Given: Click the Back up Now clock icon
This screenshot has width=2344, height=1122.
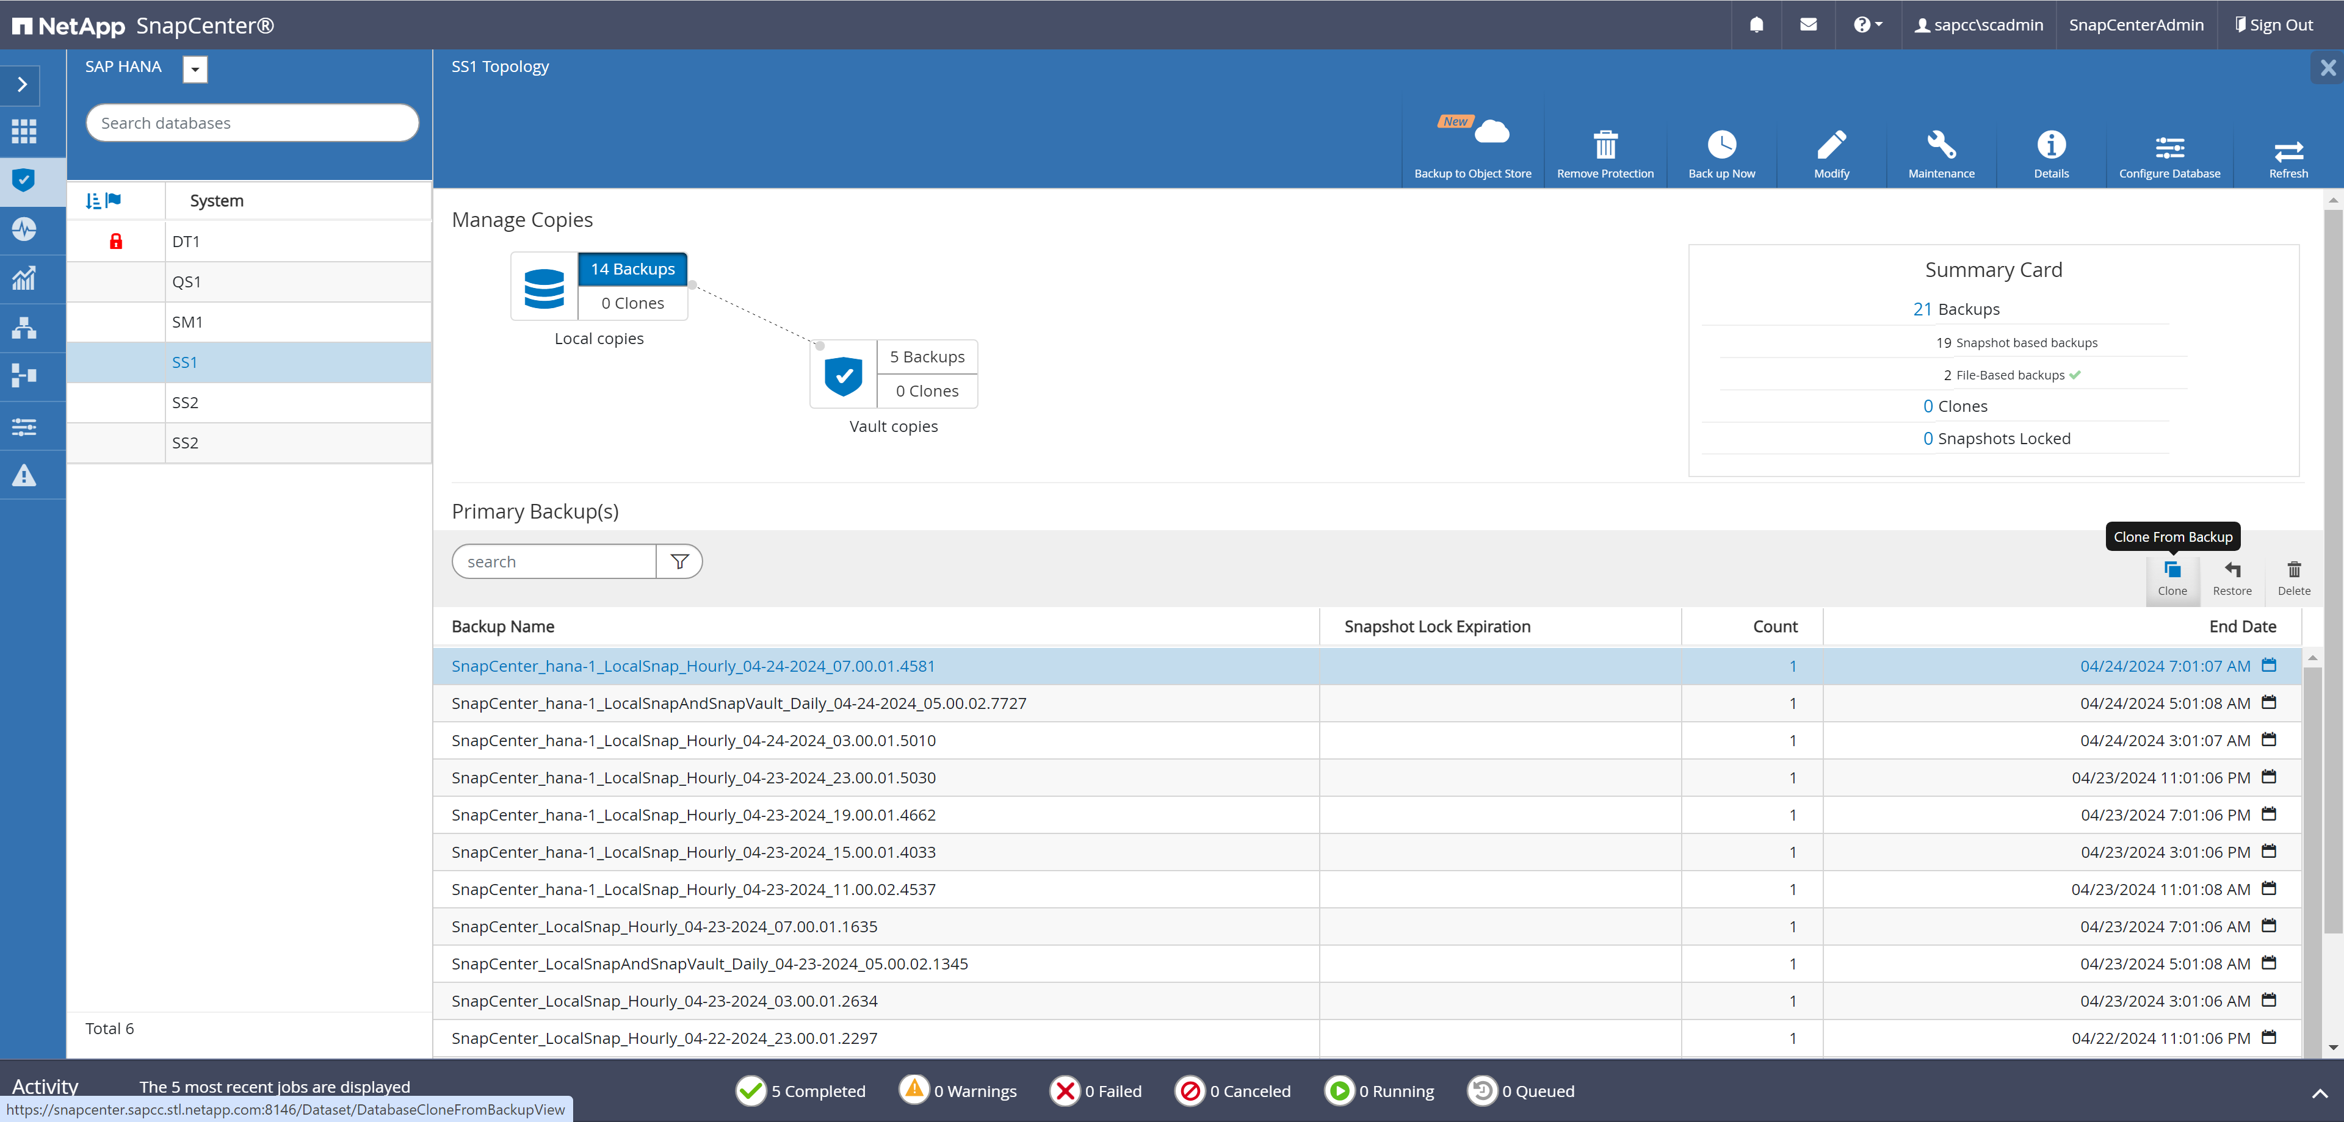Looking at the screenshot, I should tap(1721, 145).
